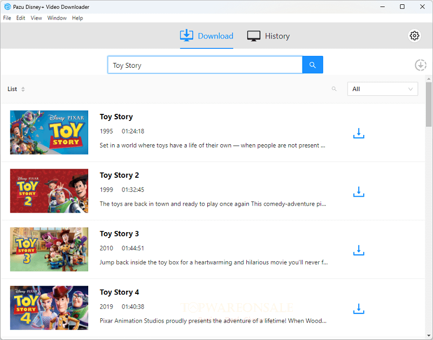
Task: Click the first result's title 'Toy Story'
Action: [x=116, y=117]
